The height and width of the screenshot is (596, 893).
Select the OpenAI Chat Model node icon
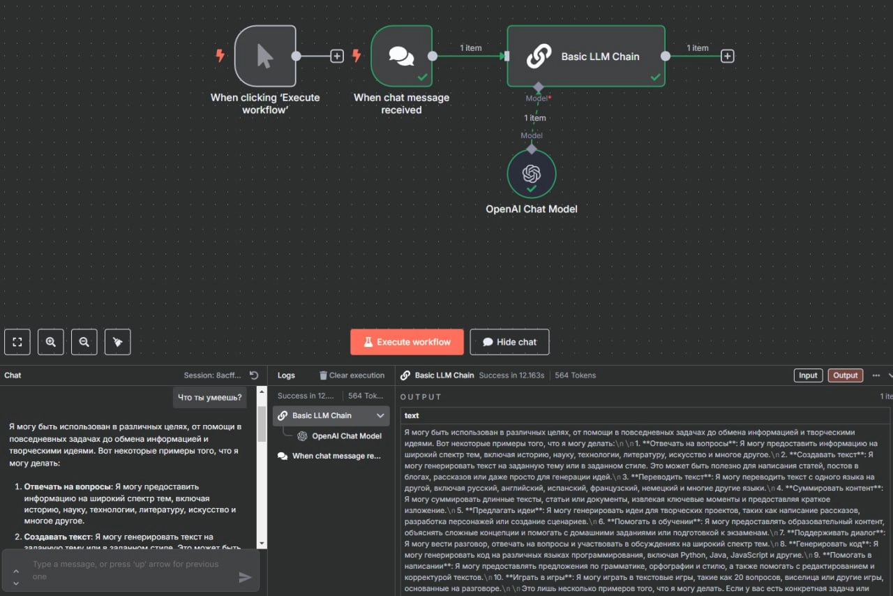click(532, 174)
